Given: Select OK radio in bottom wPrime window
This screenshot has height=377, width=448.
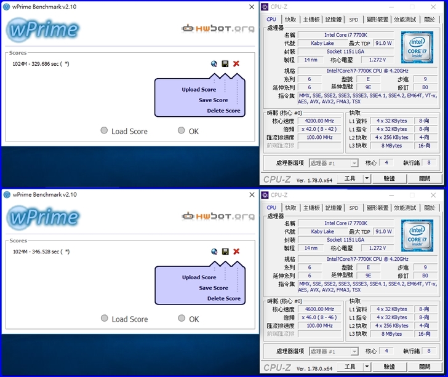Looking at the screenshot, I should [182, 318].
